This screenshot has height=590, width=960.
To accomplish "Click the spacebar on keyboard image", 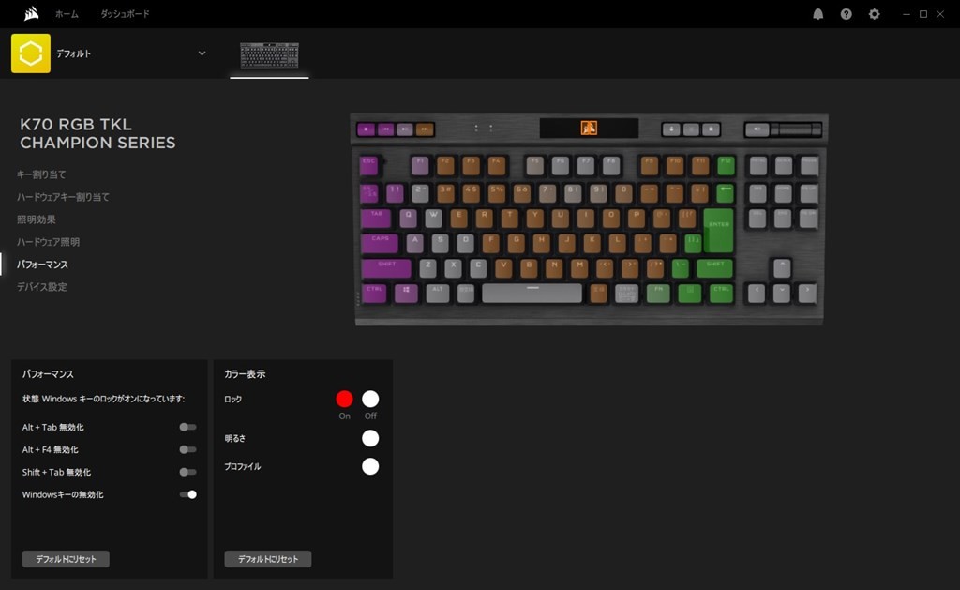I will 532,293.
